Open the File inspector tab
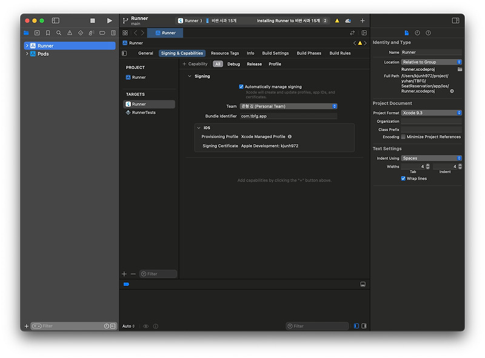Image resolution: width=485 pixels, height=358 pixels. 407,33
